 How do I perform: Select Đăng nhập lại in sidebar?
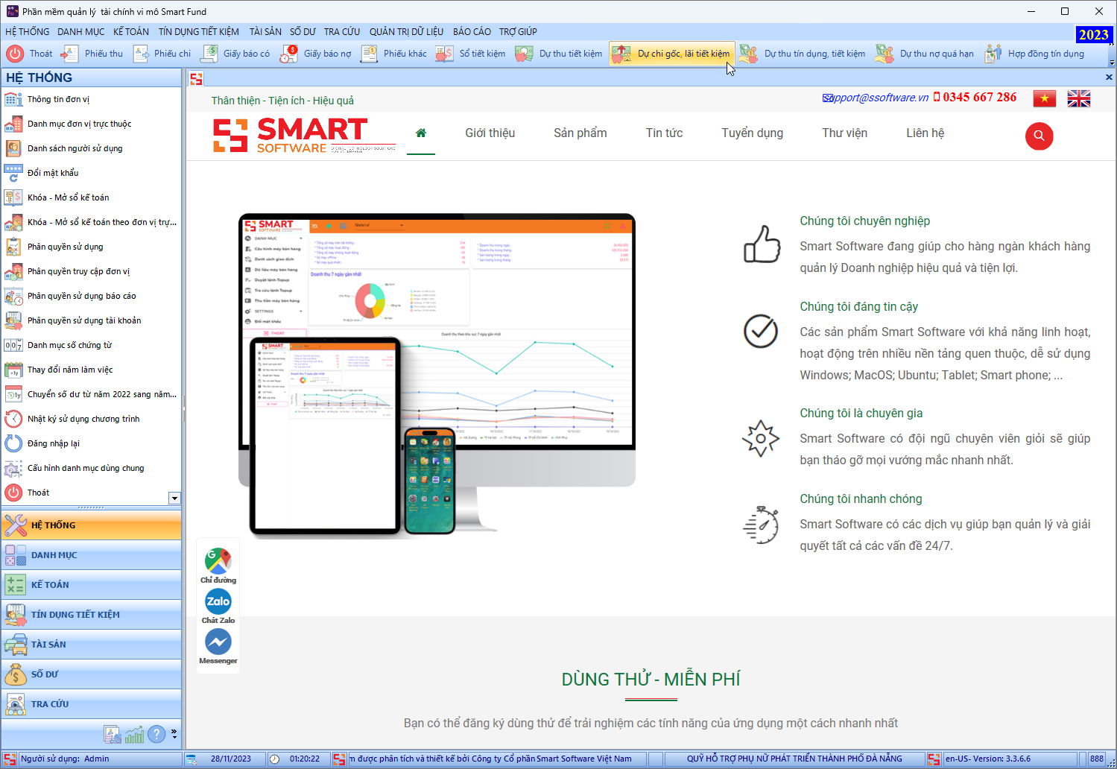coord(91,443)
